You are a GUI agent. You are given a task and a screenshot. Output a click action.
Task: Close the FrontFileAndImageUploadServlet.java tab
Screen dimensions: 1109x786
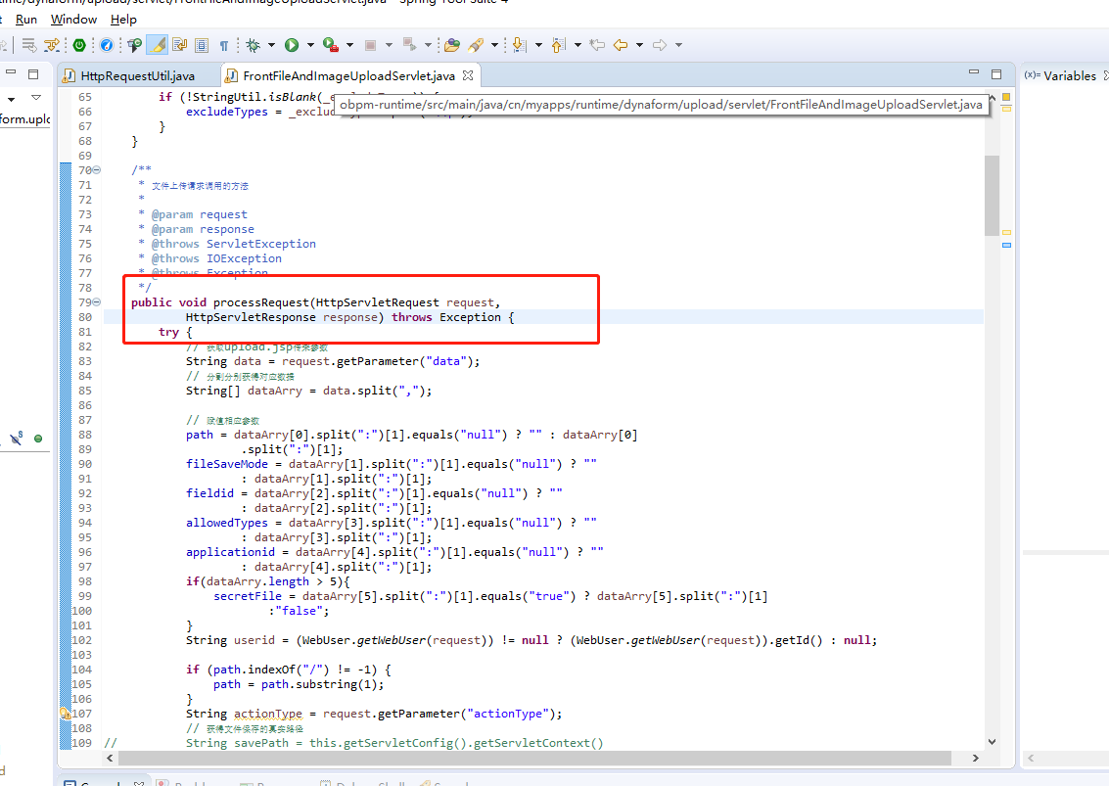pos(468,75)
